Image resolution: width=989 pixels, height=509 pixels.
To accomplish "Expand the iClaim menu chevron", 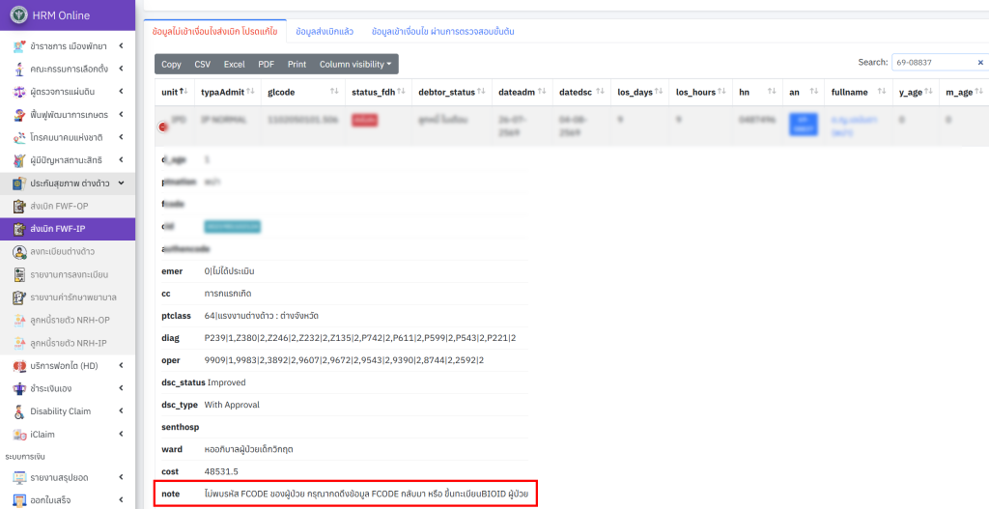I will [x=121, y=435].
